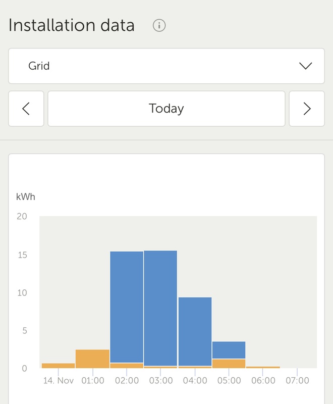Click the orange bar segment at 05:00

[229, 363]
